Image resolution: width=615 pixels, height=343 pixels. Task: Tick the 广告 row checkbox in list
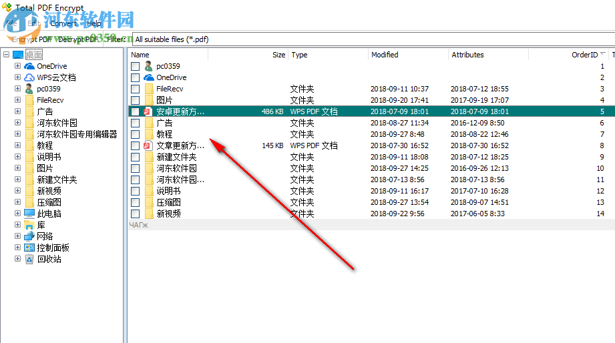point(136,123)
